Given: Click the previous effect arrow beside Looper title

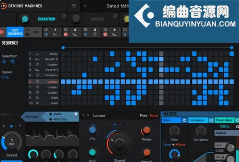Looking at the screenshot, I should coord(83,115).
